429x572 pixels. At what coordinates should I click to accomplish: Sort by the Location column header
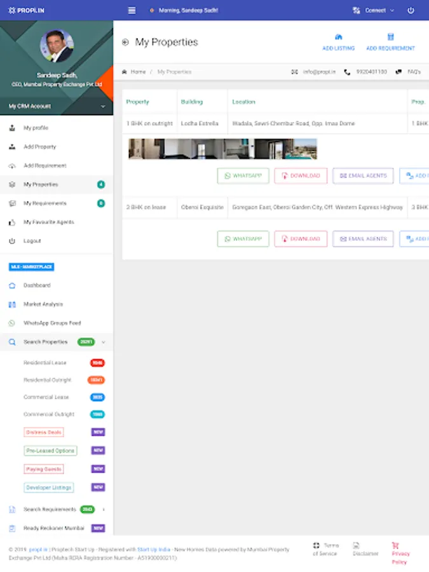click(x=243, y=102)
